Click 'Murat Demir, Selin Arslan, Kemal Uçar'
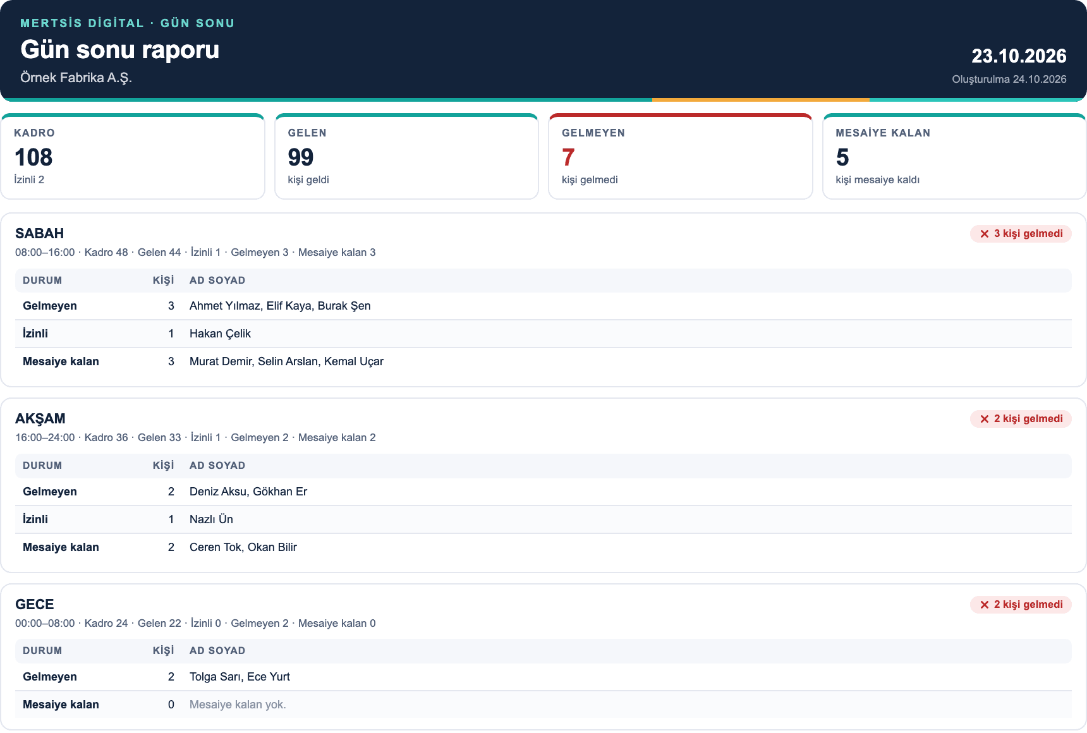Viewport: 1087px width, 733px height. [x=286, y=361]
